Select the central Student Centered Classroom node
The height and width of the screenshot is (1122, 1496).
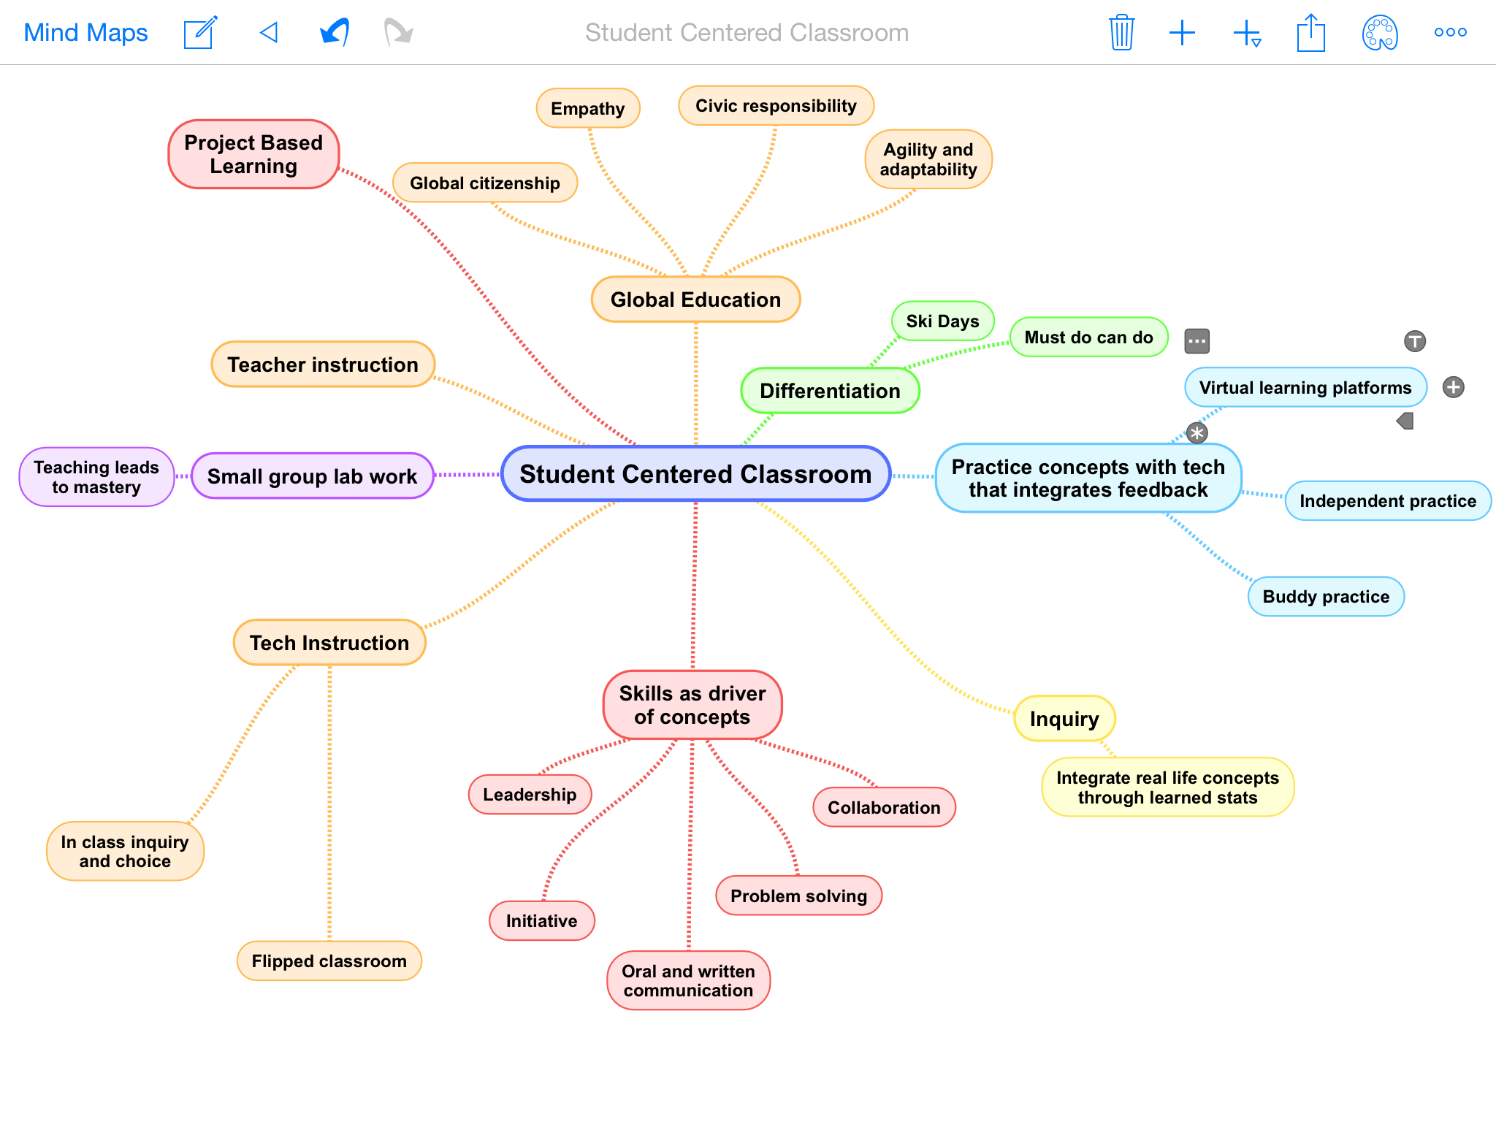click(x=695, y=474)
